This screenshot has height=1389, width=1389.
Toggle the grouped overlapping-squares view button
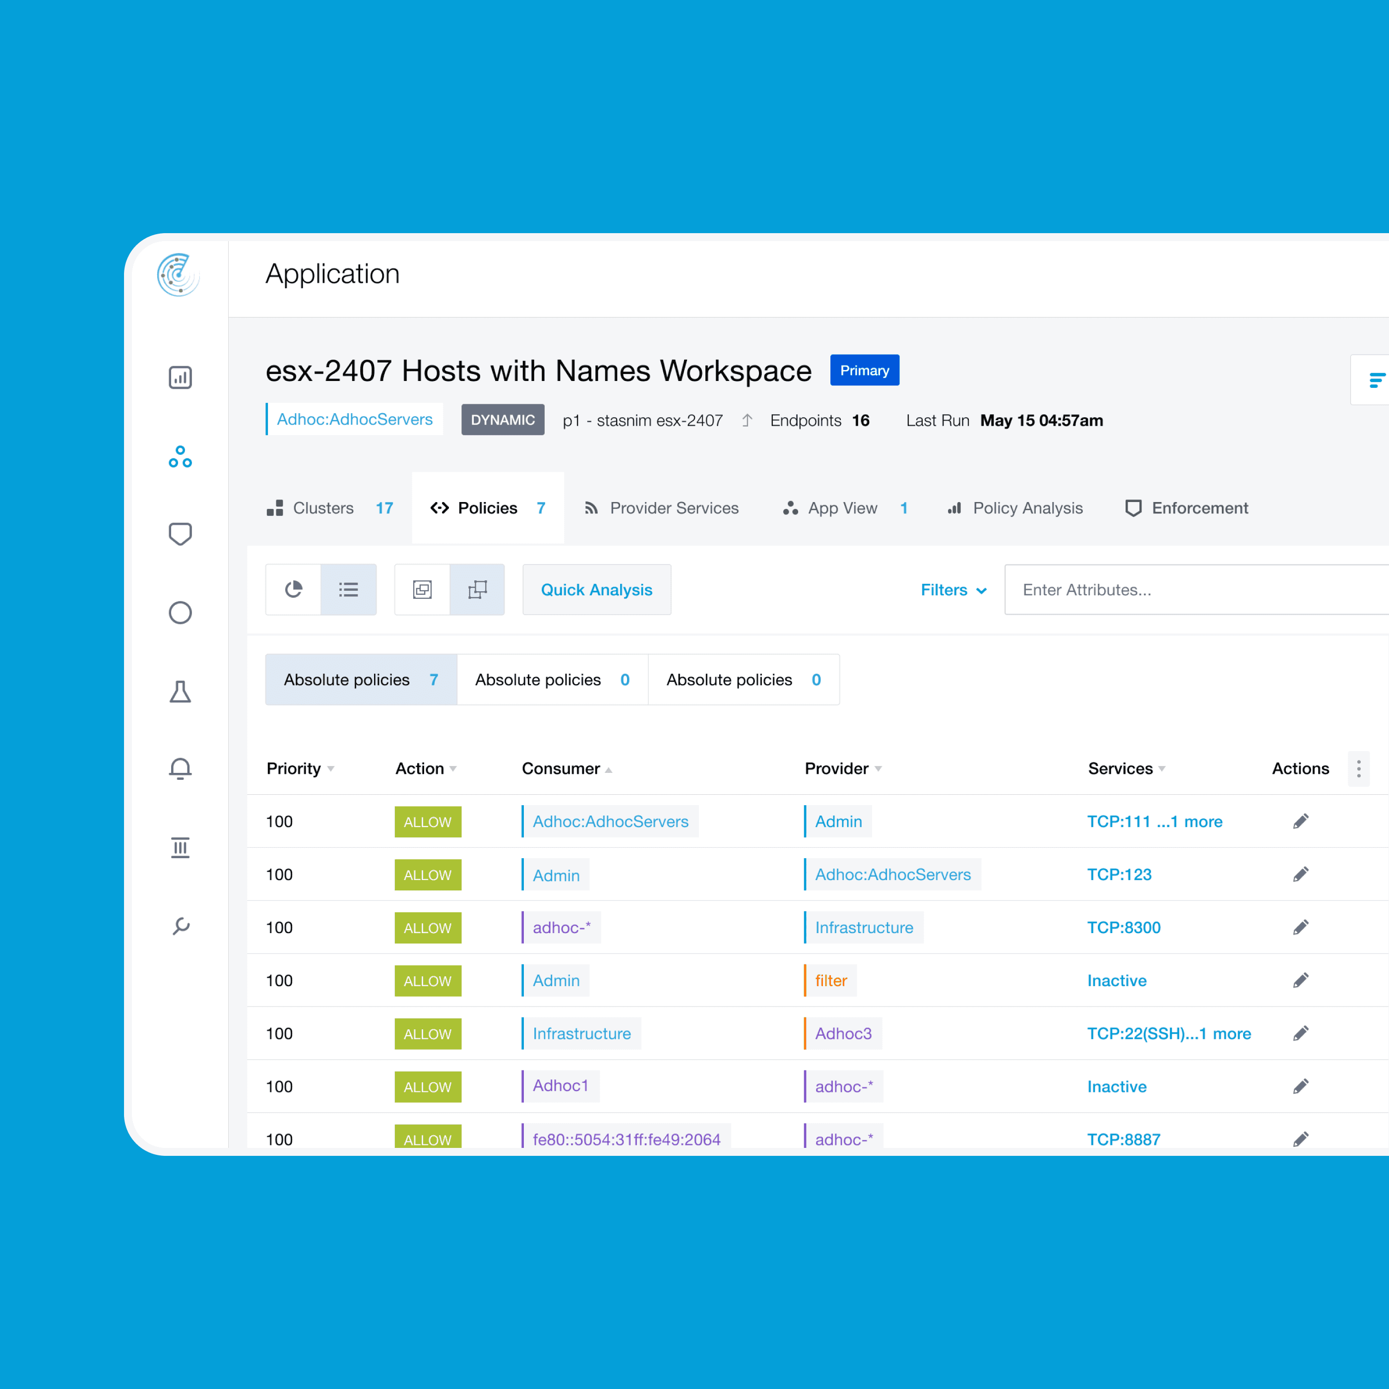422,589
